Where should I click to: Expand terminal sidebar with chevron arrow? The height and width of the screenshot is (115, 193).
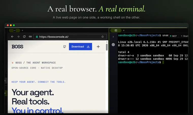click(113, 37)
